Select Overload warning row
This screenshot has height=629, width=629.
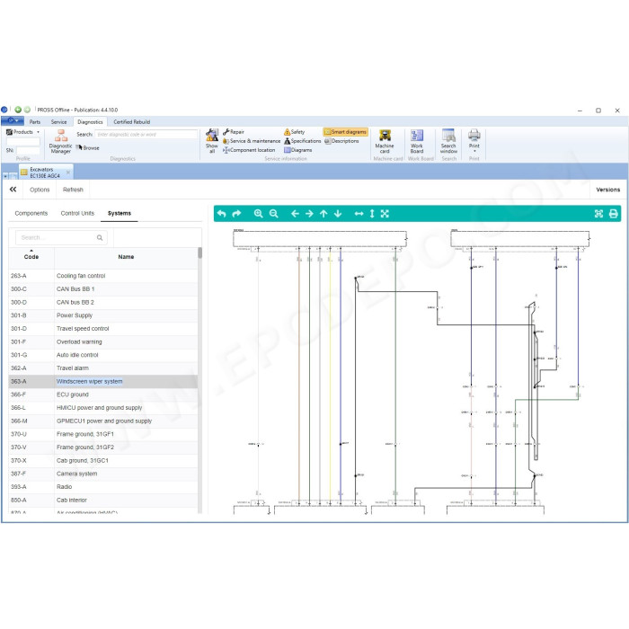103,341
